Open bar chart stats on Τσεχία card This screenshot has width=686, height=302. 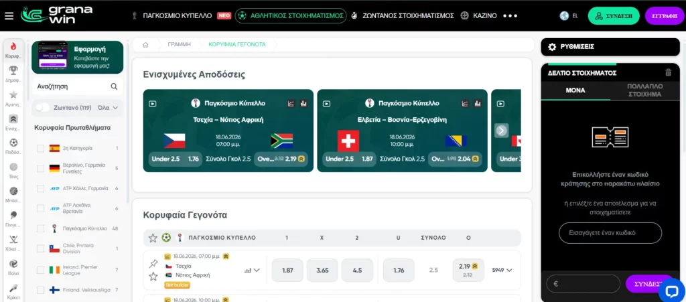pos(303,104)
